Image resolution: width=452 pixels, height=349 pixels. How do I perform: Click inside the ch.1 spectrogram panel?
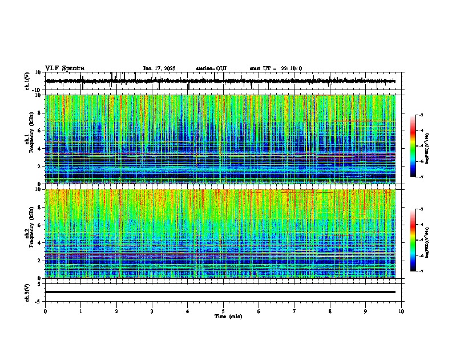(x=220, y=139)
